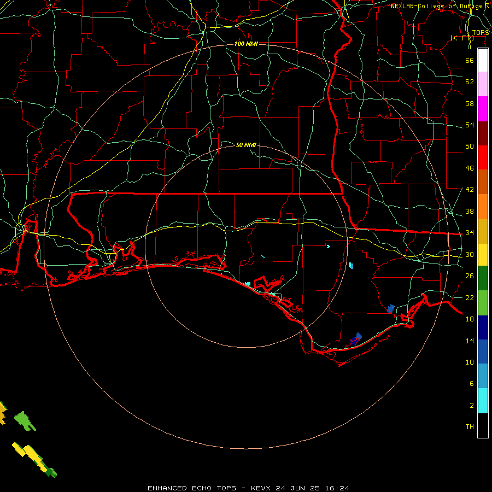Click the magenta 58 legend swatch
The height and width of the screenshot is (492, 492).
coord(483,109)
